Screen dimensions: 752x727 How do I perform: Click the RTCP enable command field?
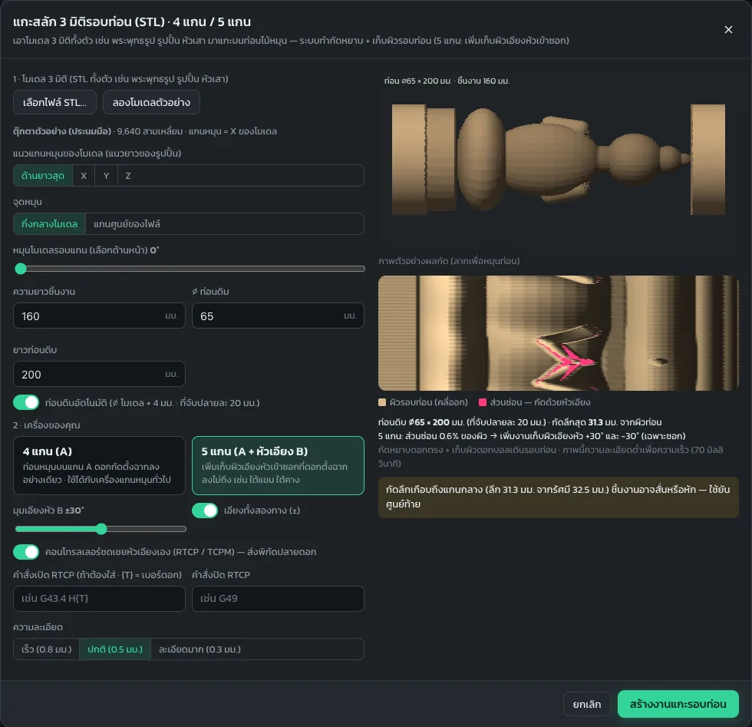(99, 598)
